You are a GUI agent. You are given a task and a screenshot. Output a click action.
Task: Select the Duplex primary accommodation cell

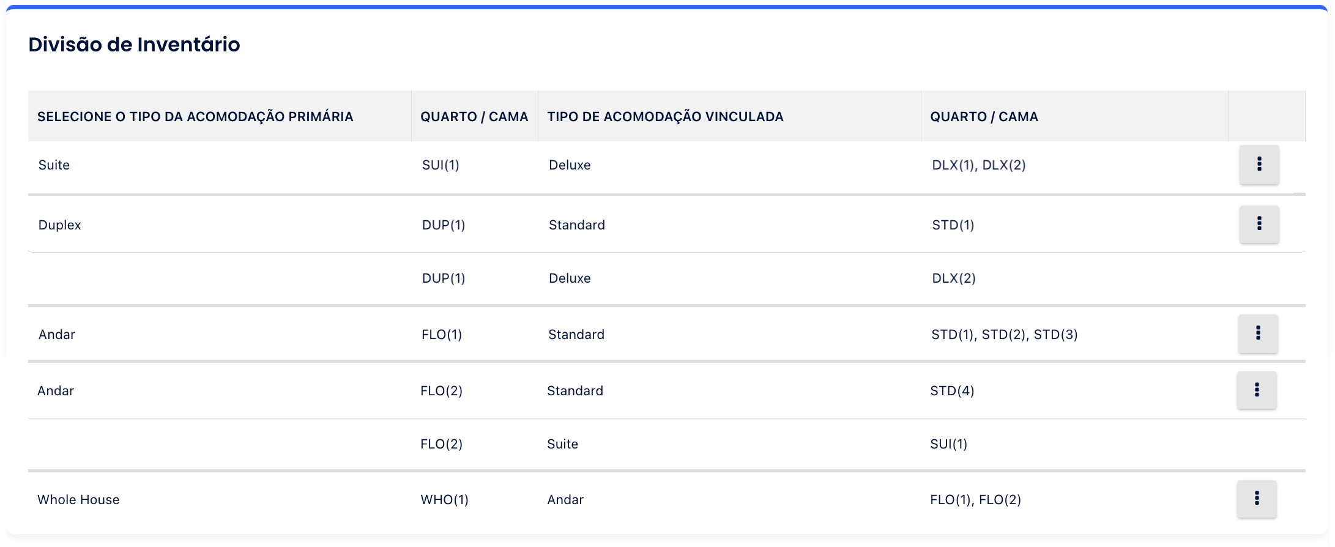(59, 225)
